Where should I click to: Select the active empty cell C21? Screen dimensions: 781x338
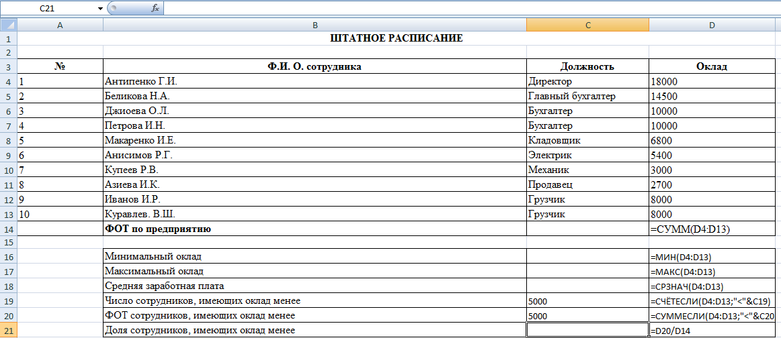pyautogui.click(x=587, y=330)
